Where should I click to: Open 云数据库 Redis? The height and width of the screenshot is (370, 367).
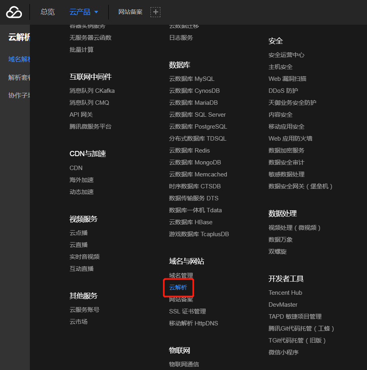(189, 151)
